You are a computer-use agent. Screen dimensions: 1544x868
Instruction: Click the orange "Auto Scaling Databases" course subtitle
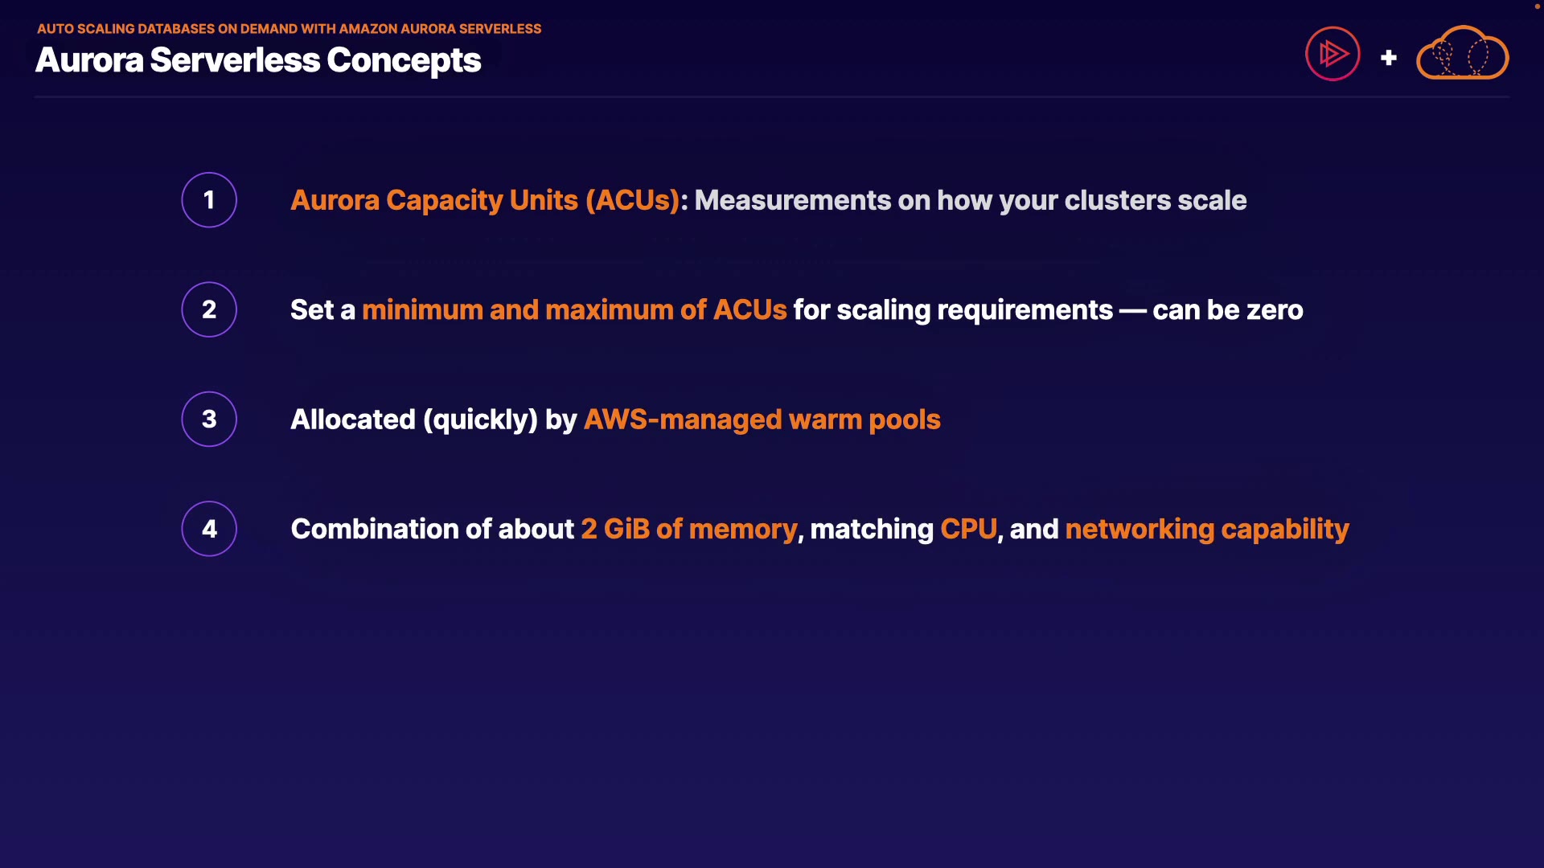pos(289,29)
